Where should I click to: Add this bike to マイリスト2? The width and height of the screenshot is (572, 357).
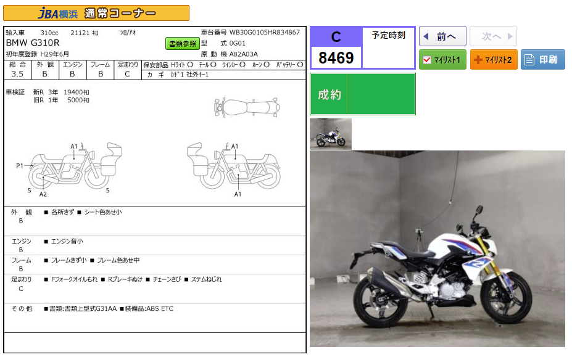(x=494, y=59)
